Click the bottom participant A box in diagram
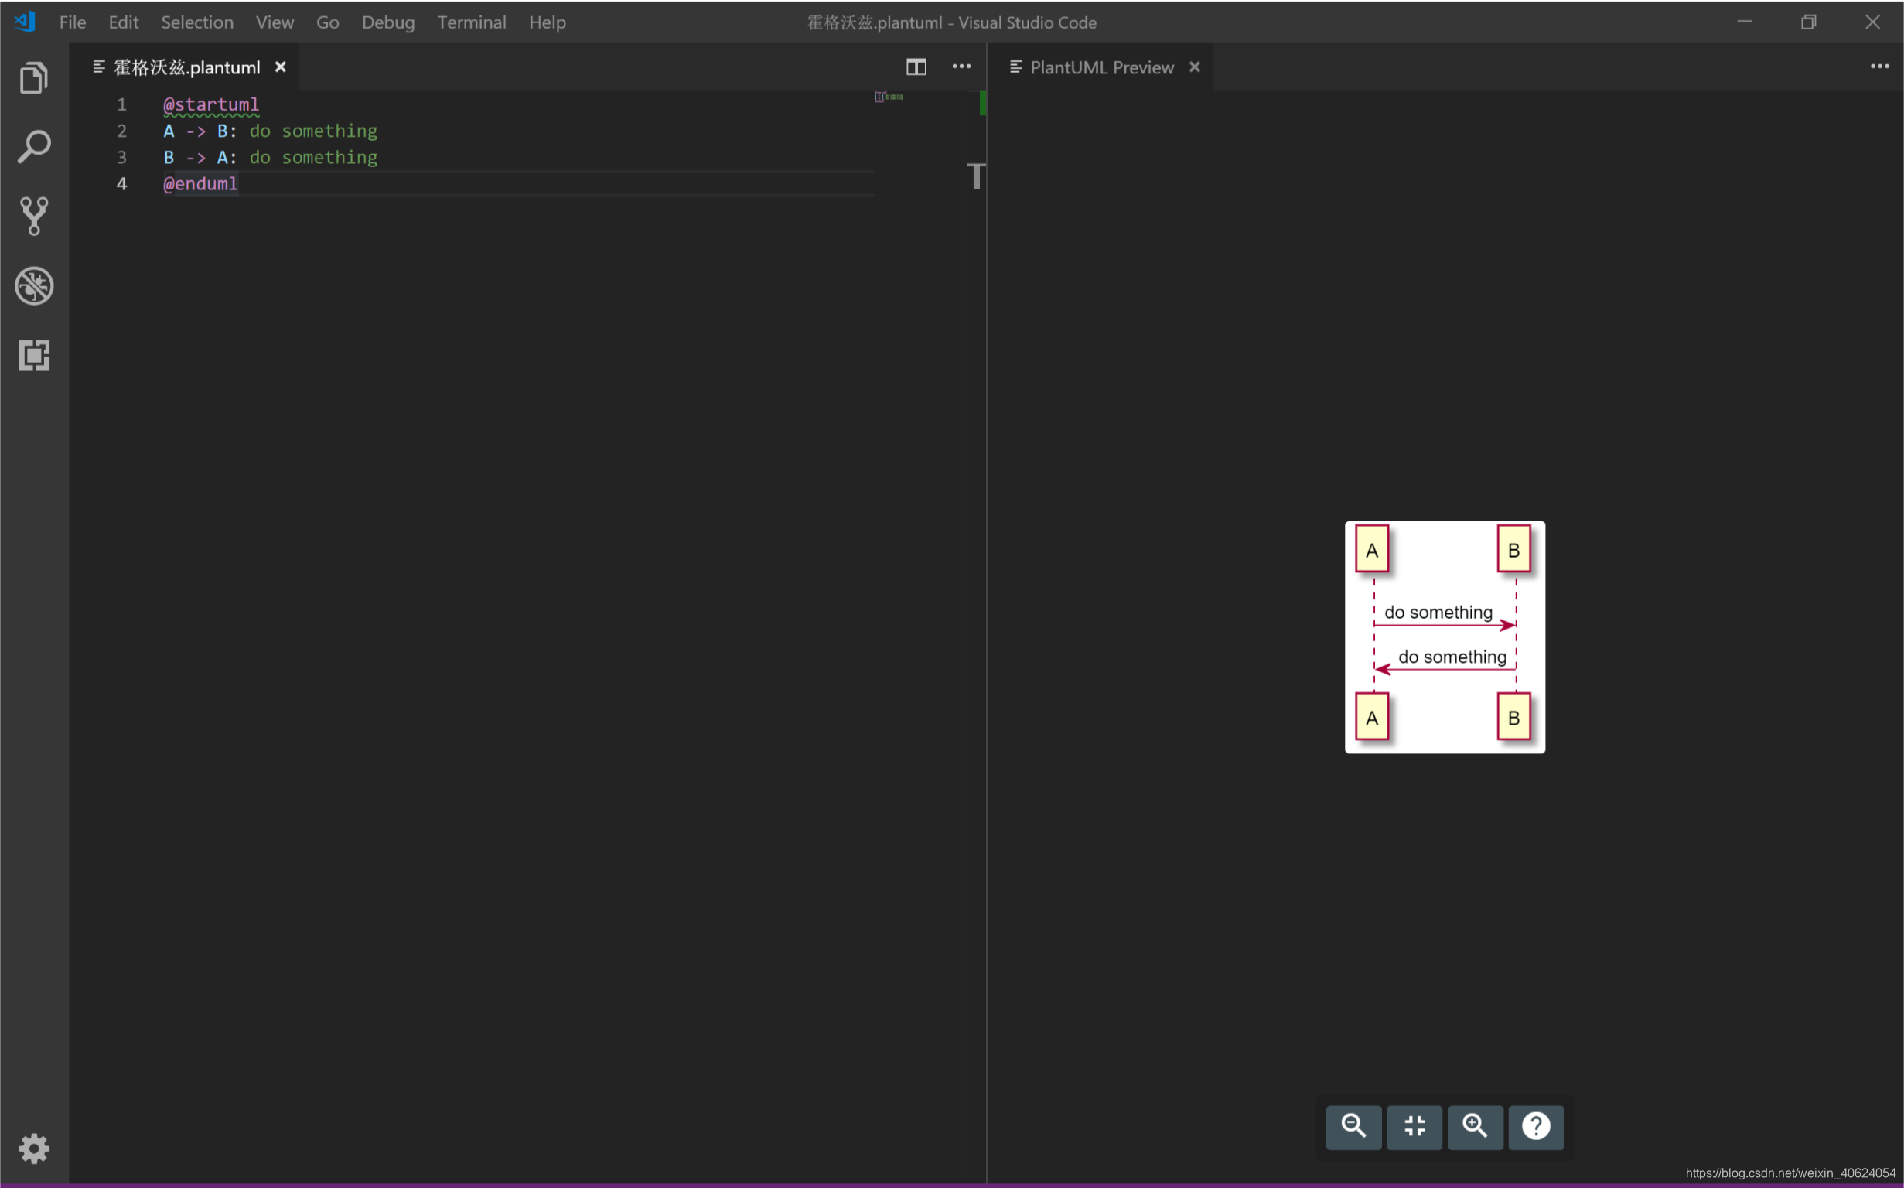Image resolution: width=1904 pixels, height=1188 pixels. pyautogui.click(x=1371, y=716)
